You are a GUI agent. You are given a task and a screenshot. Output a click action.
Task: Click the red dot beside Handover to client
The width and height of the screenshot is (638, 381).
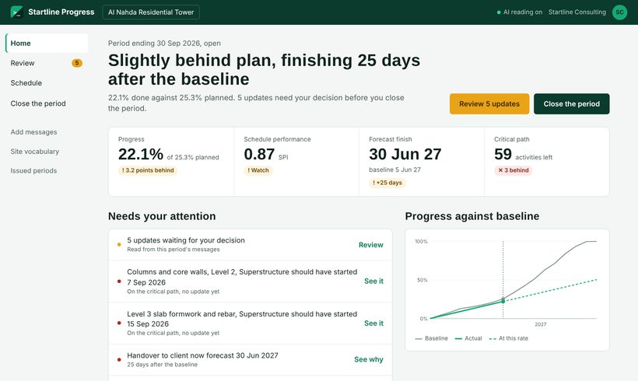[x=119, y=359]
